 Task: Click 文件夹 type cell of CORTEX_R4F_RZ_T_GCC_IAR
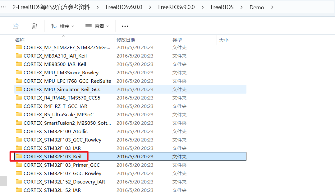tap(179, 106)
